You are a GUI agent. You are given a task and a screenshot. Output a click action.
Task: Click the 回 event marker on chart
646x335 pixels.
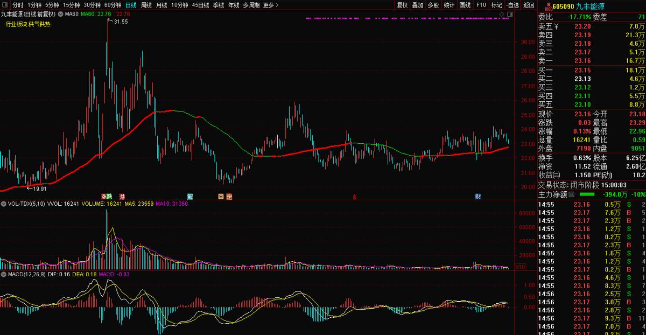click(x=221, y=197)
